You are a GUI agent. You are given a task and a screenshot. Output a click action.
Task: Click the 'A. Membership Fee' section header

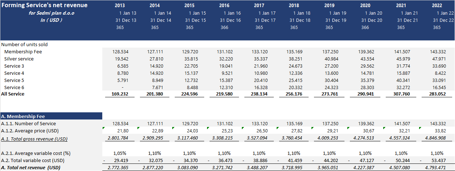click(x=23, y=116)
